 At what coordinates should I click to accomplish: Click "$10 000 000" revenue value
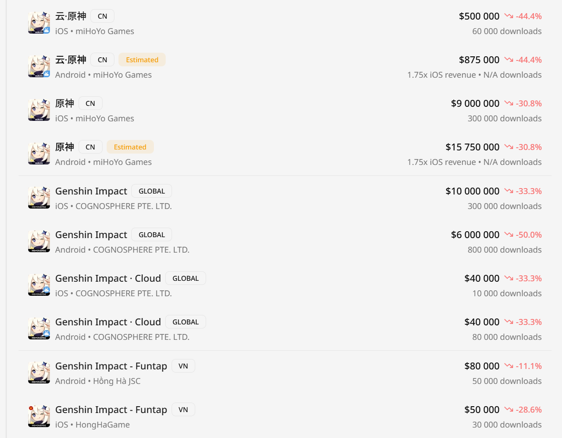(473, 191)
